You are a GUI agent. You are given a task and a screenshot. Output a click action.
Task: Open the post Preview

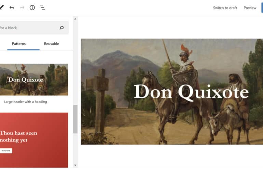[250, 8]
